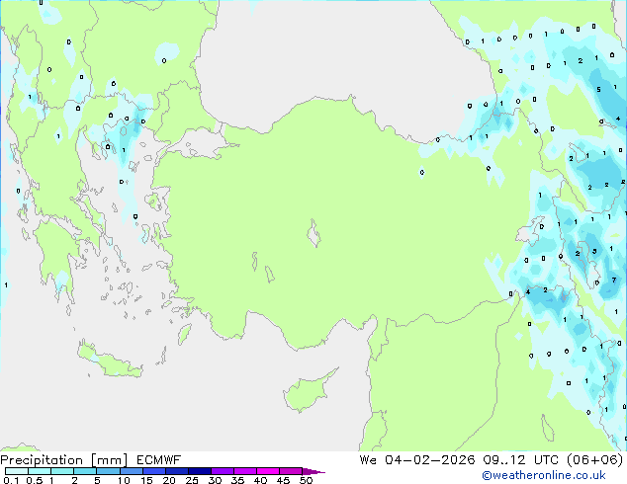Click the 5 mm value on legend
The image size is (627, 484).
click(x=97, y=481)
